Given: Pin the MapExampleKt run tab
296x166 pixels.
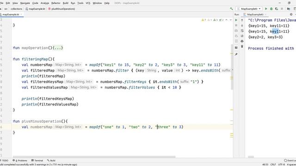Looking at the screenshot, I should click(236, 54).
